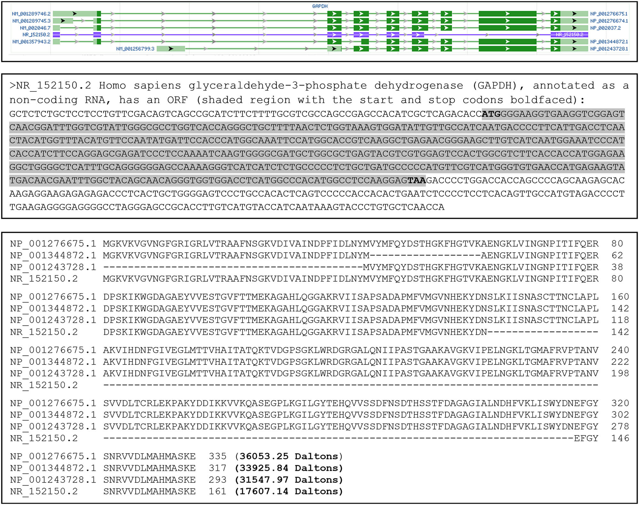Click the alignment position number 198
Viewport: 639px width, 505px height.
coord(620,373)
